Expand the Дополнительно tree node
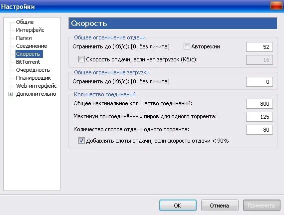The height and width of the screenshot is (215, 284). (x=10, y=94)
